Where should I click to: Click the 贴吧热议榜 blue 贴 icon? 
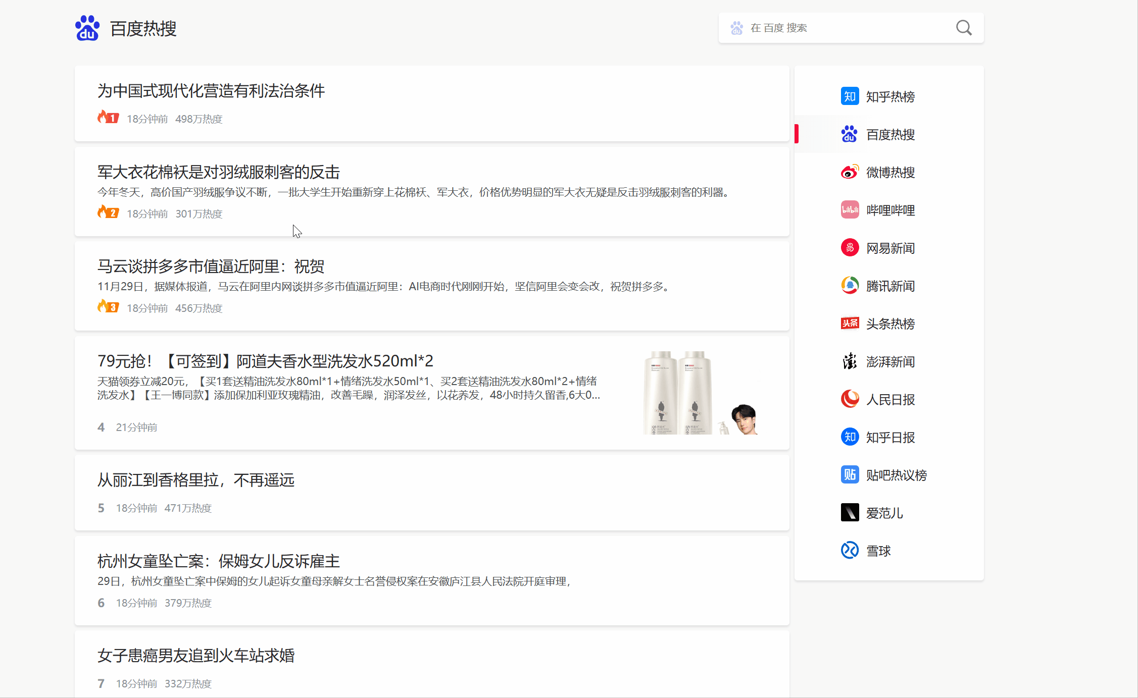click(x=850, y=474)
